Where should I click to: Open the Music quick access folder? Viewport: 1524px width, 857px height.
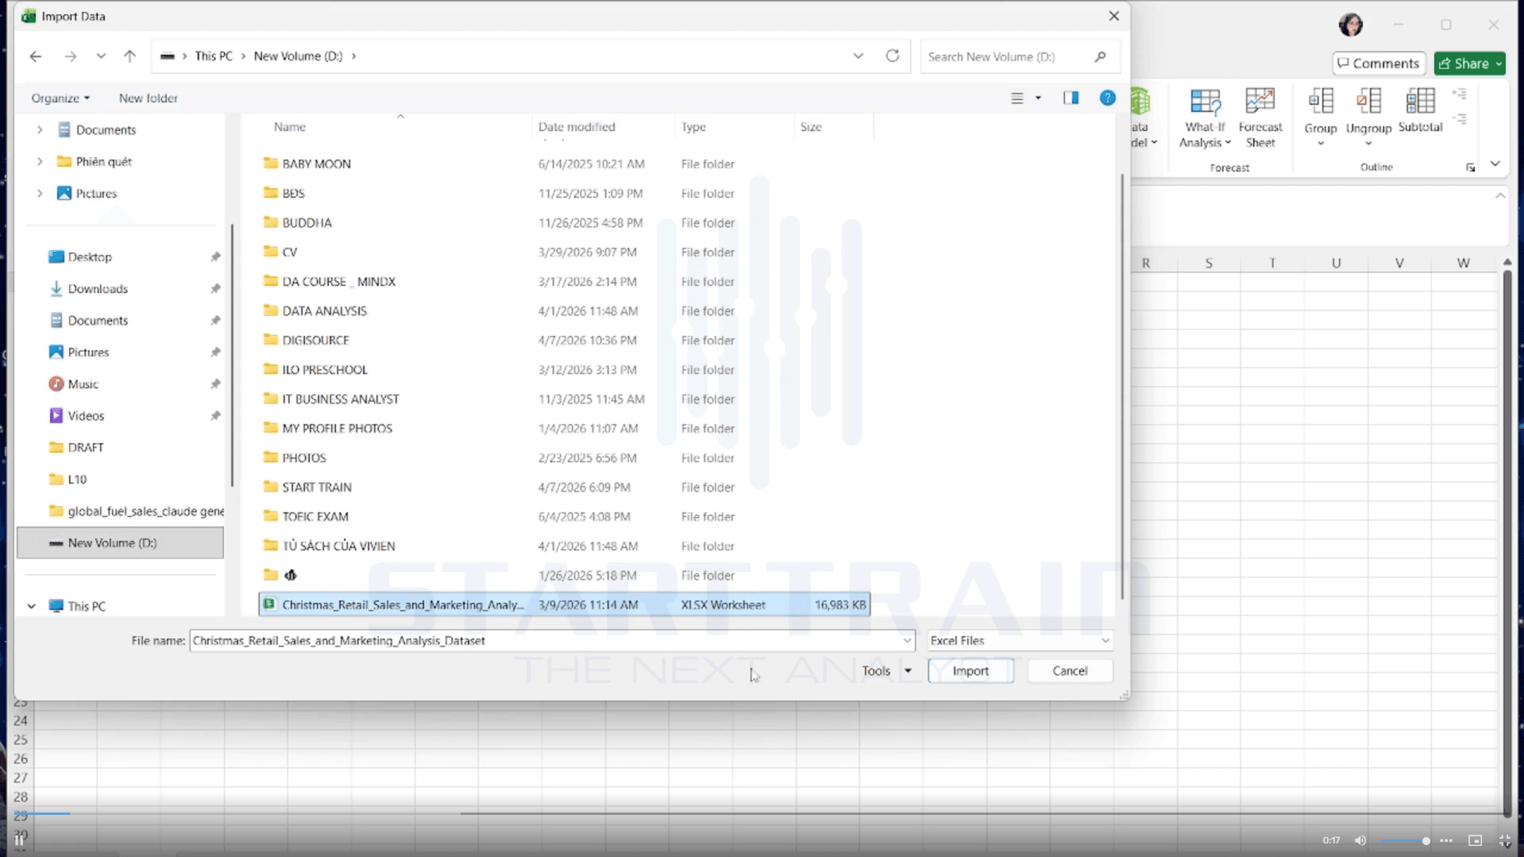click(83, 384)
